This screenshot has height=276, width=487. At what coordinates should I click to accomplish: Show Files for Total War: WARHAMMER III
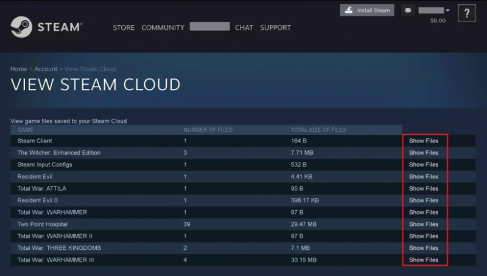tap(423, 260)
